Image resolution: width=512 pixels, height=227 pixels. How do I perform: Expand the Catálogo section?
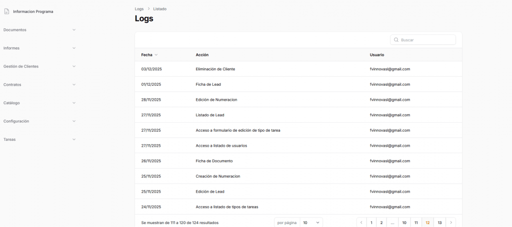coord(74,103)
